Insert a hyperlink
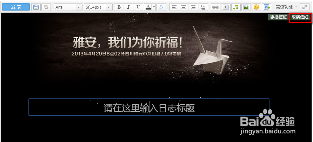 point(215,7)
